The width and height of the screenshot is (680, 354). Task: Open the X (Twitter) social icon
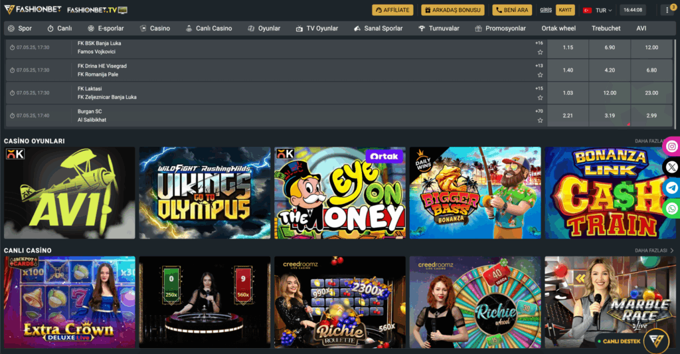[x=672, y=167]
